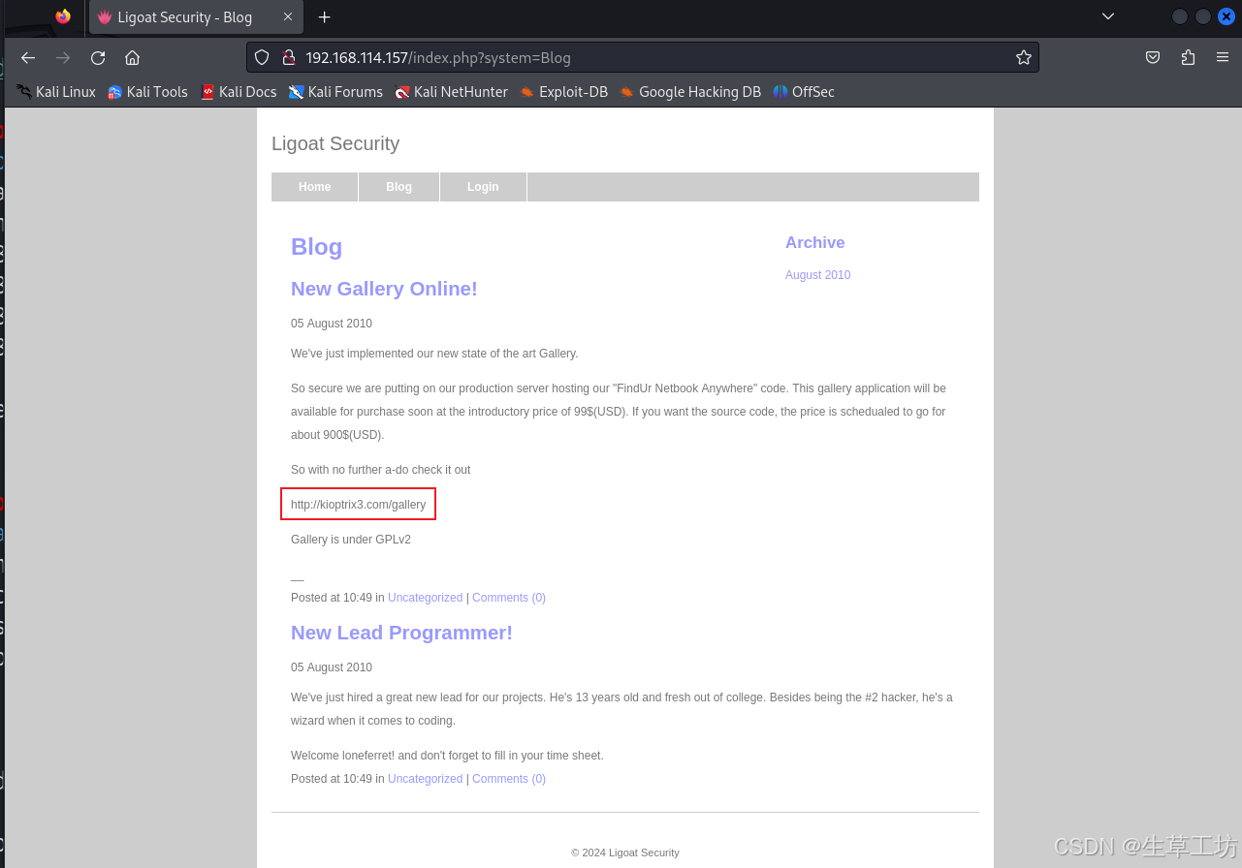Screen dimensions: 1242x868
Task: Open the OffSec bookmark
Action: point(804,92)
